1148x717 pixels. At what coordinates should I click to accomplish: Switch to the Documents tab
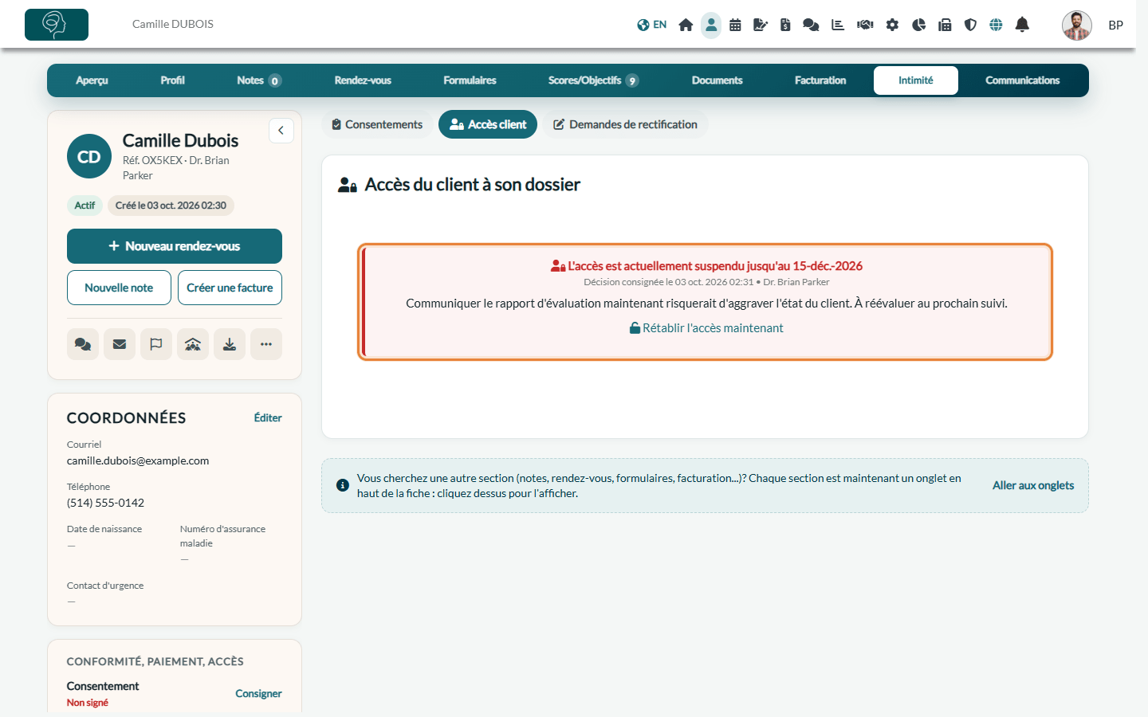(x=717, y=80)
